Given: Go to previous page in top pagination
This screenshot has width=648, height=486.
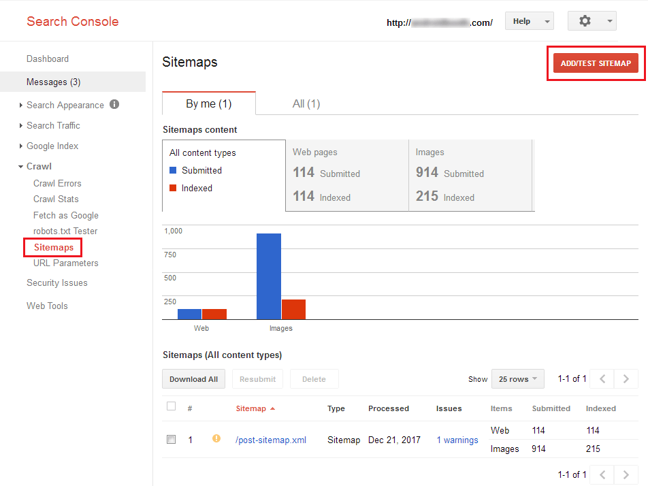Looking at the screenshot, I should [x=602, y=379].
